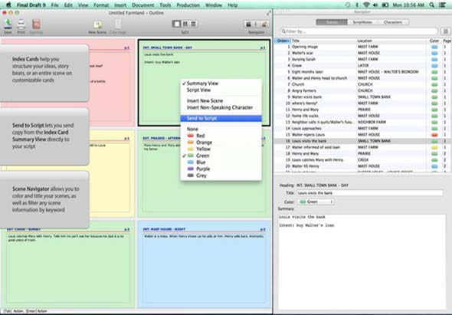Set card color to Red
Viewport: 452px width, 315px height.
[x=221, y=136]
